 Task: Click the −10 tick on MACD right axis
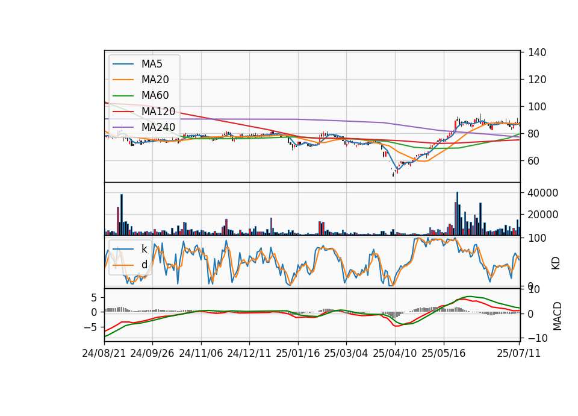point(538,338)
